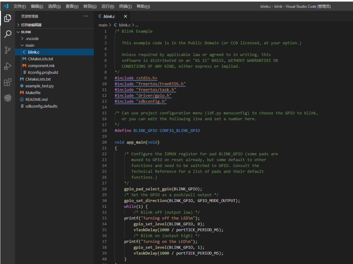
Task: Click the file icon beside Kconfig.projbuild
Action: coord(25,72)
